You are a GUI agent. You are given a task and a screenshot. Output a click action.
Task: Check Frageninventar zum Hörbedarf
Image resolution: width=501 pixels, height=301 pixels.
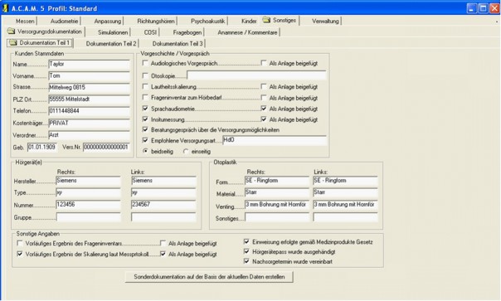coord(145,97)
